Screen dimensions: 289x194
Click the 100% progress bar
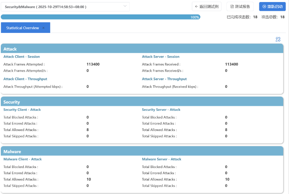[100, 17]
